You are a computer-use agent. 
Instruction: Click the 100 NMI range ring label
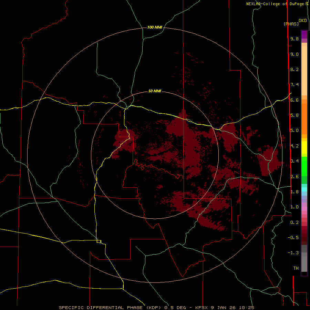[155, 27]
